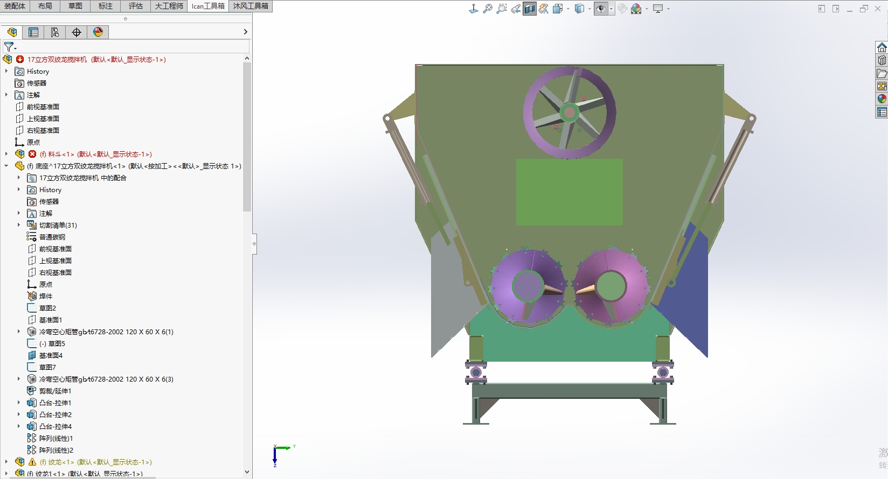888x479 pixels.
Task: Switch to the 标注 tab
Action: 106,6
